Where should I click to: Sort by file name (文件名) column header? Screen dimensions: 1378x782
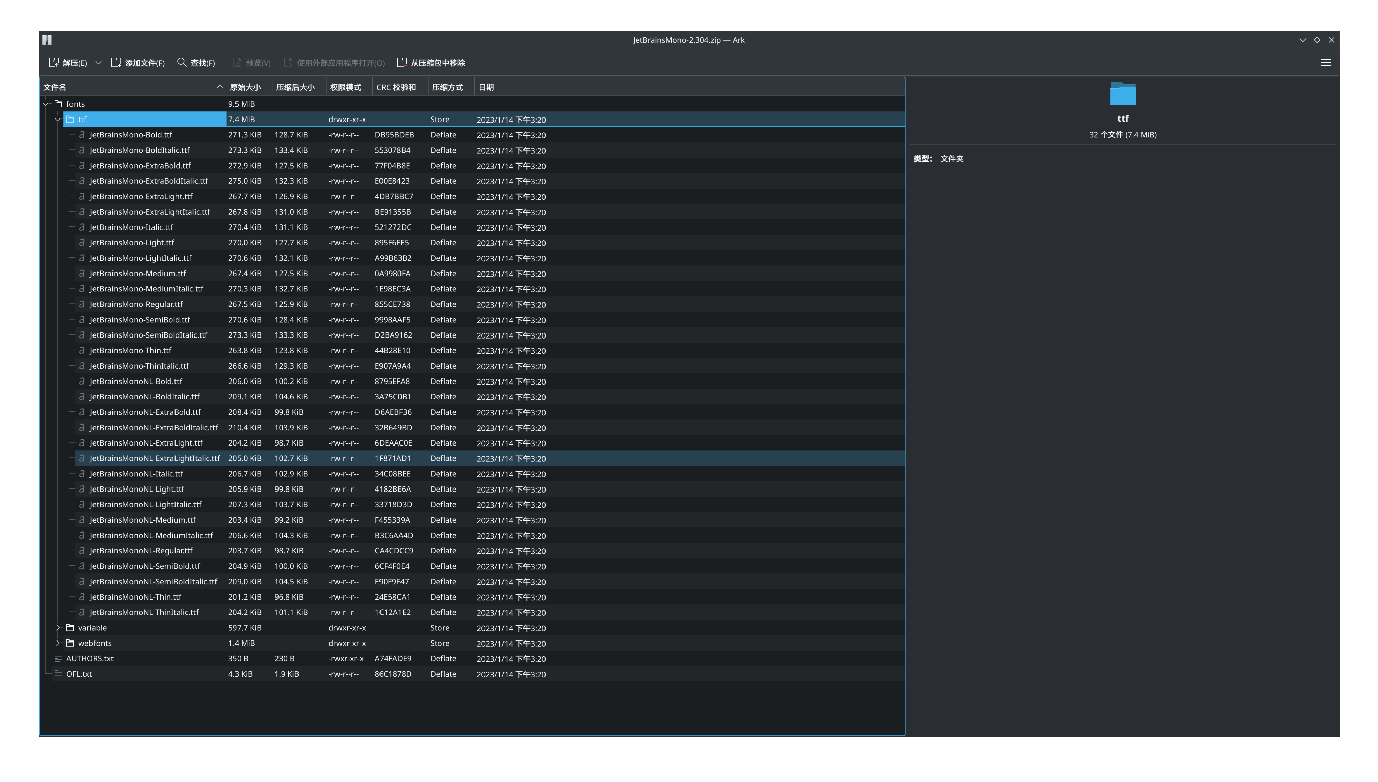tap(132, 87)
